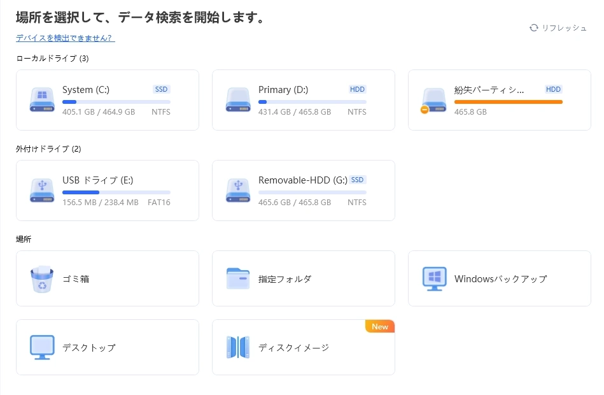
Task: Click the New badge on ディスクイメージ
Action: (x=380, y=326)
